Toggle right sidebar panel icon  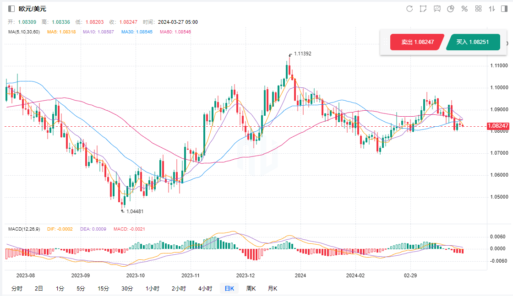tap(505, 9)
